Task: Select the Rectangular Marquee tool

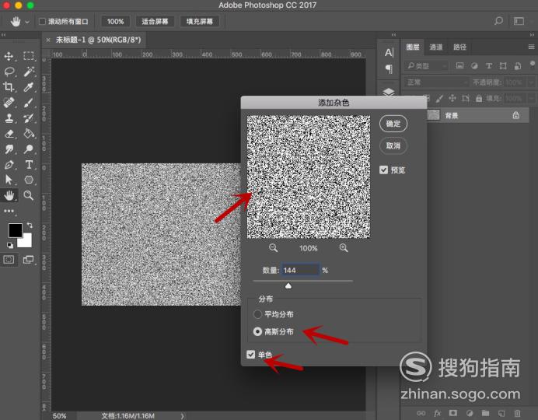Action: tap(29, 55)
